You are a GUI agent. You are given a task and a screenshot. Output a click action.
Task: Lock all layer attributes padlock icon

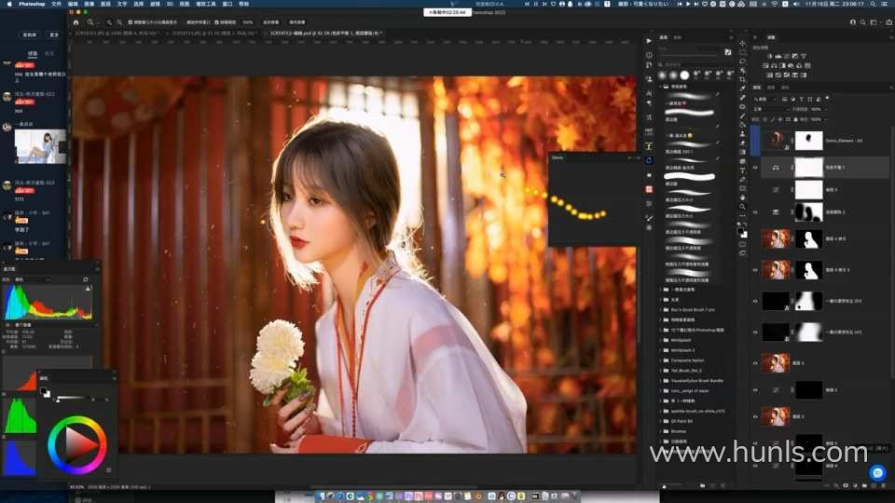pyautogui.click(x=795, y=119)
